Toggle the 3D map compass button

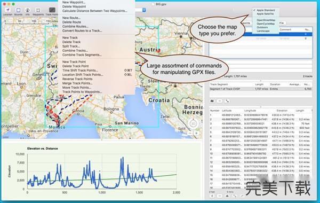coord(193,123)
